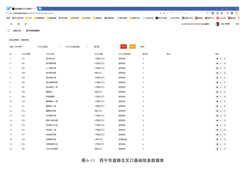This screenshot has width=245, height=171.
Task: Click the back arrow icon in admin toolbar
Action: coord(11,24)
